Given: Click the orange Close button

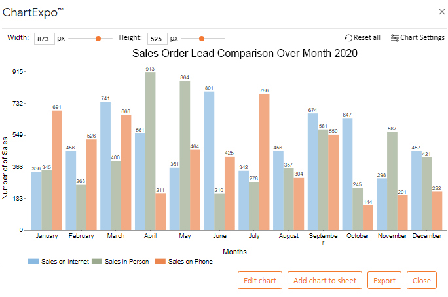Looking at the screenshot, I should (x=422, y=281).
